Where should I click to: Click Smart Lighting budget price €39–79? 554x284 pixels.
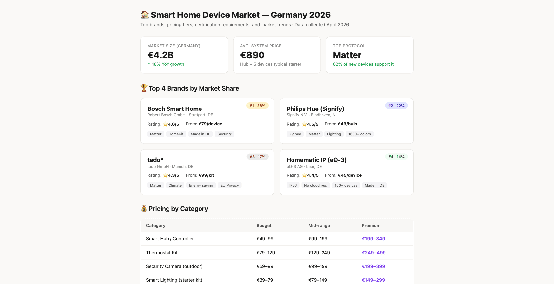[265, 280]
